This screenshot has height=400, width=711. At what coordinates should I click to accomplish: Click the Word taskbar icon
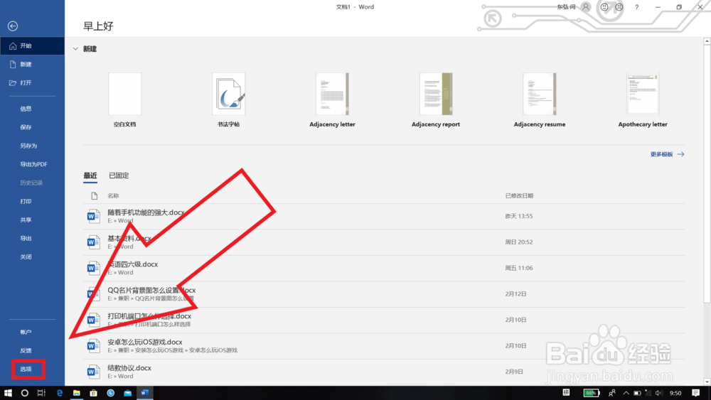tap(144, 393)
